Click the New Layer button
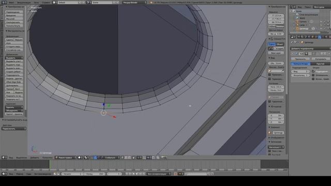This screenshot has width=331, height=186. 276,53
